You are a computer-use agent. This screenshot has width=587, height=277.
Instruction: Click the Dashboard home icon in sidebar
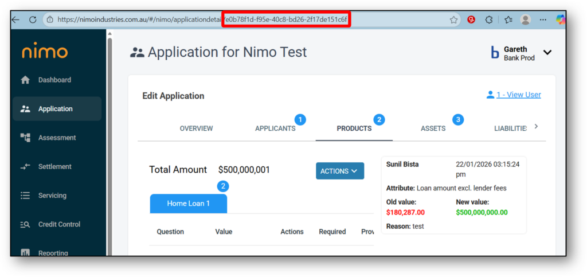25,80
